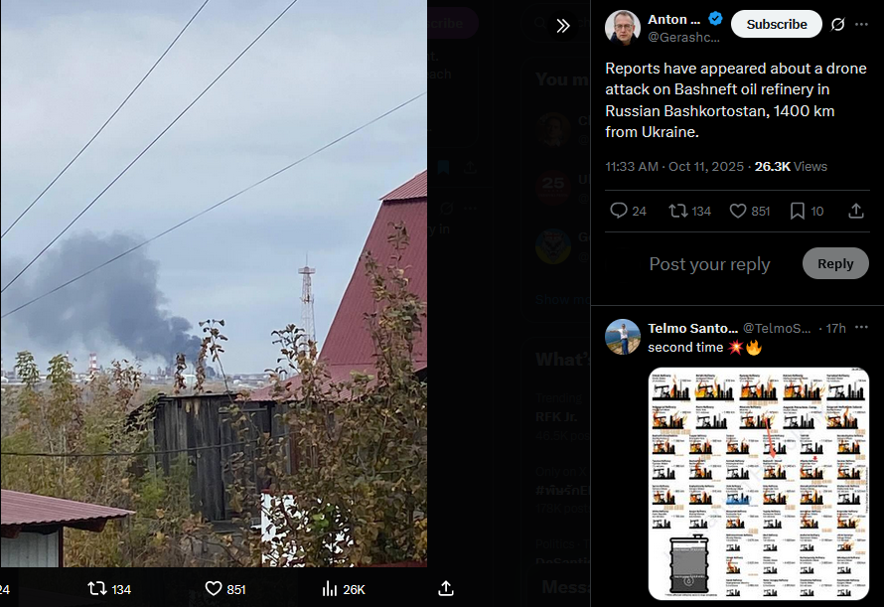Subscribe to Anton's account
This screenshot has height=607, width=884.
(777, 24)
